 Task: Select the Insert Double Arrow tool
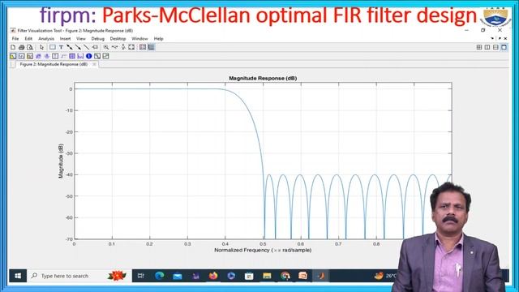pyautogui.click(x=70, y=47)
